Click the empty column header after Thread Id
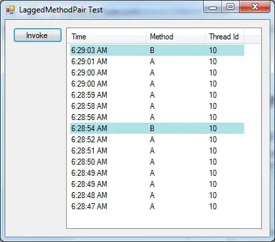The width and height of the screenshot is (275, 242). pos(252,37)
